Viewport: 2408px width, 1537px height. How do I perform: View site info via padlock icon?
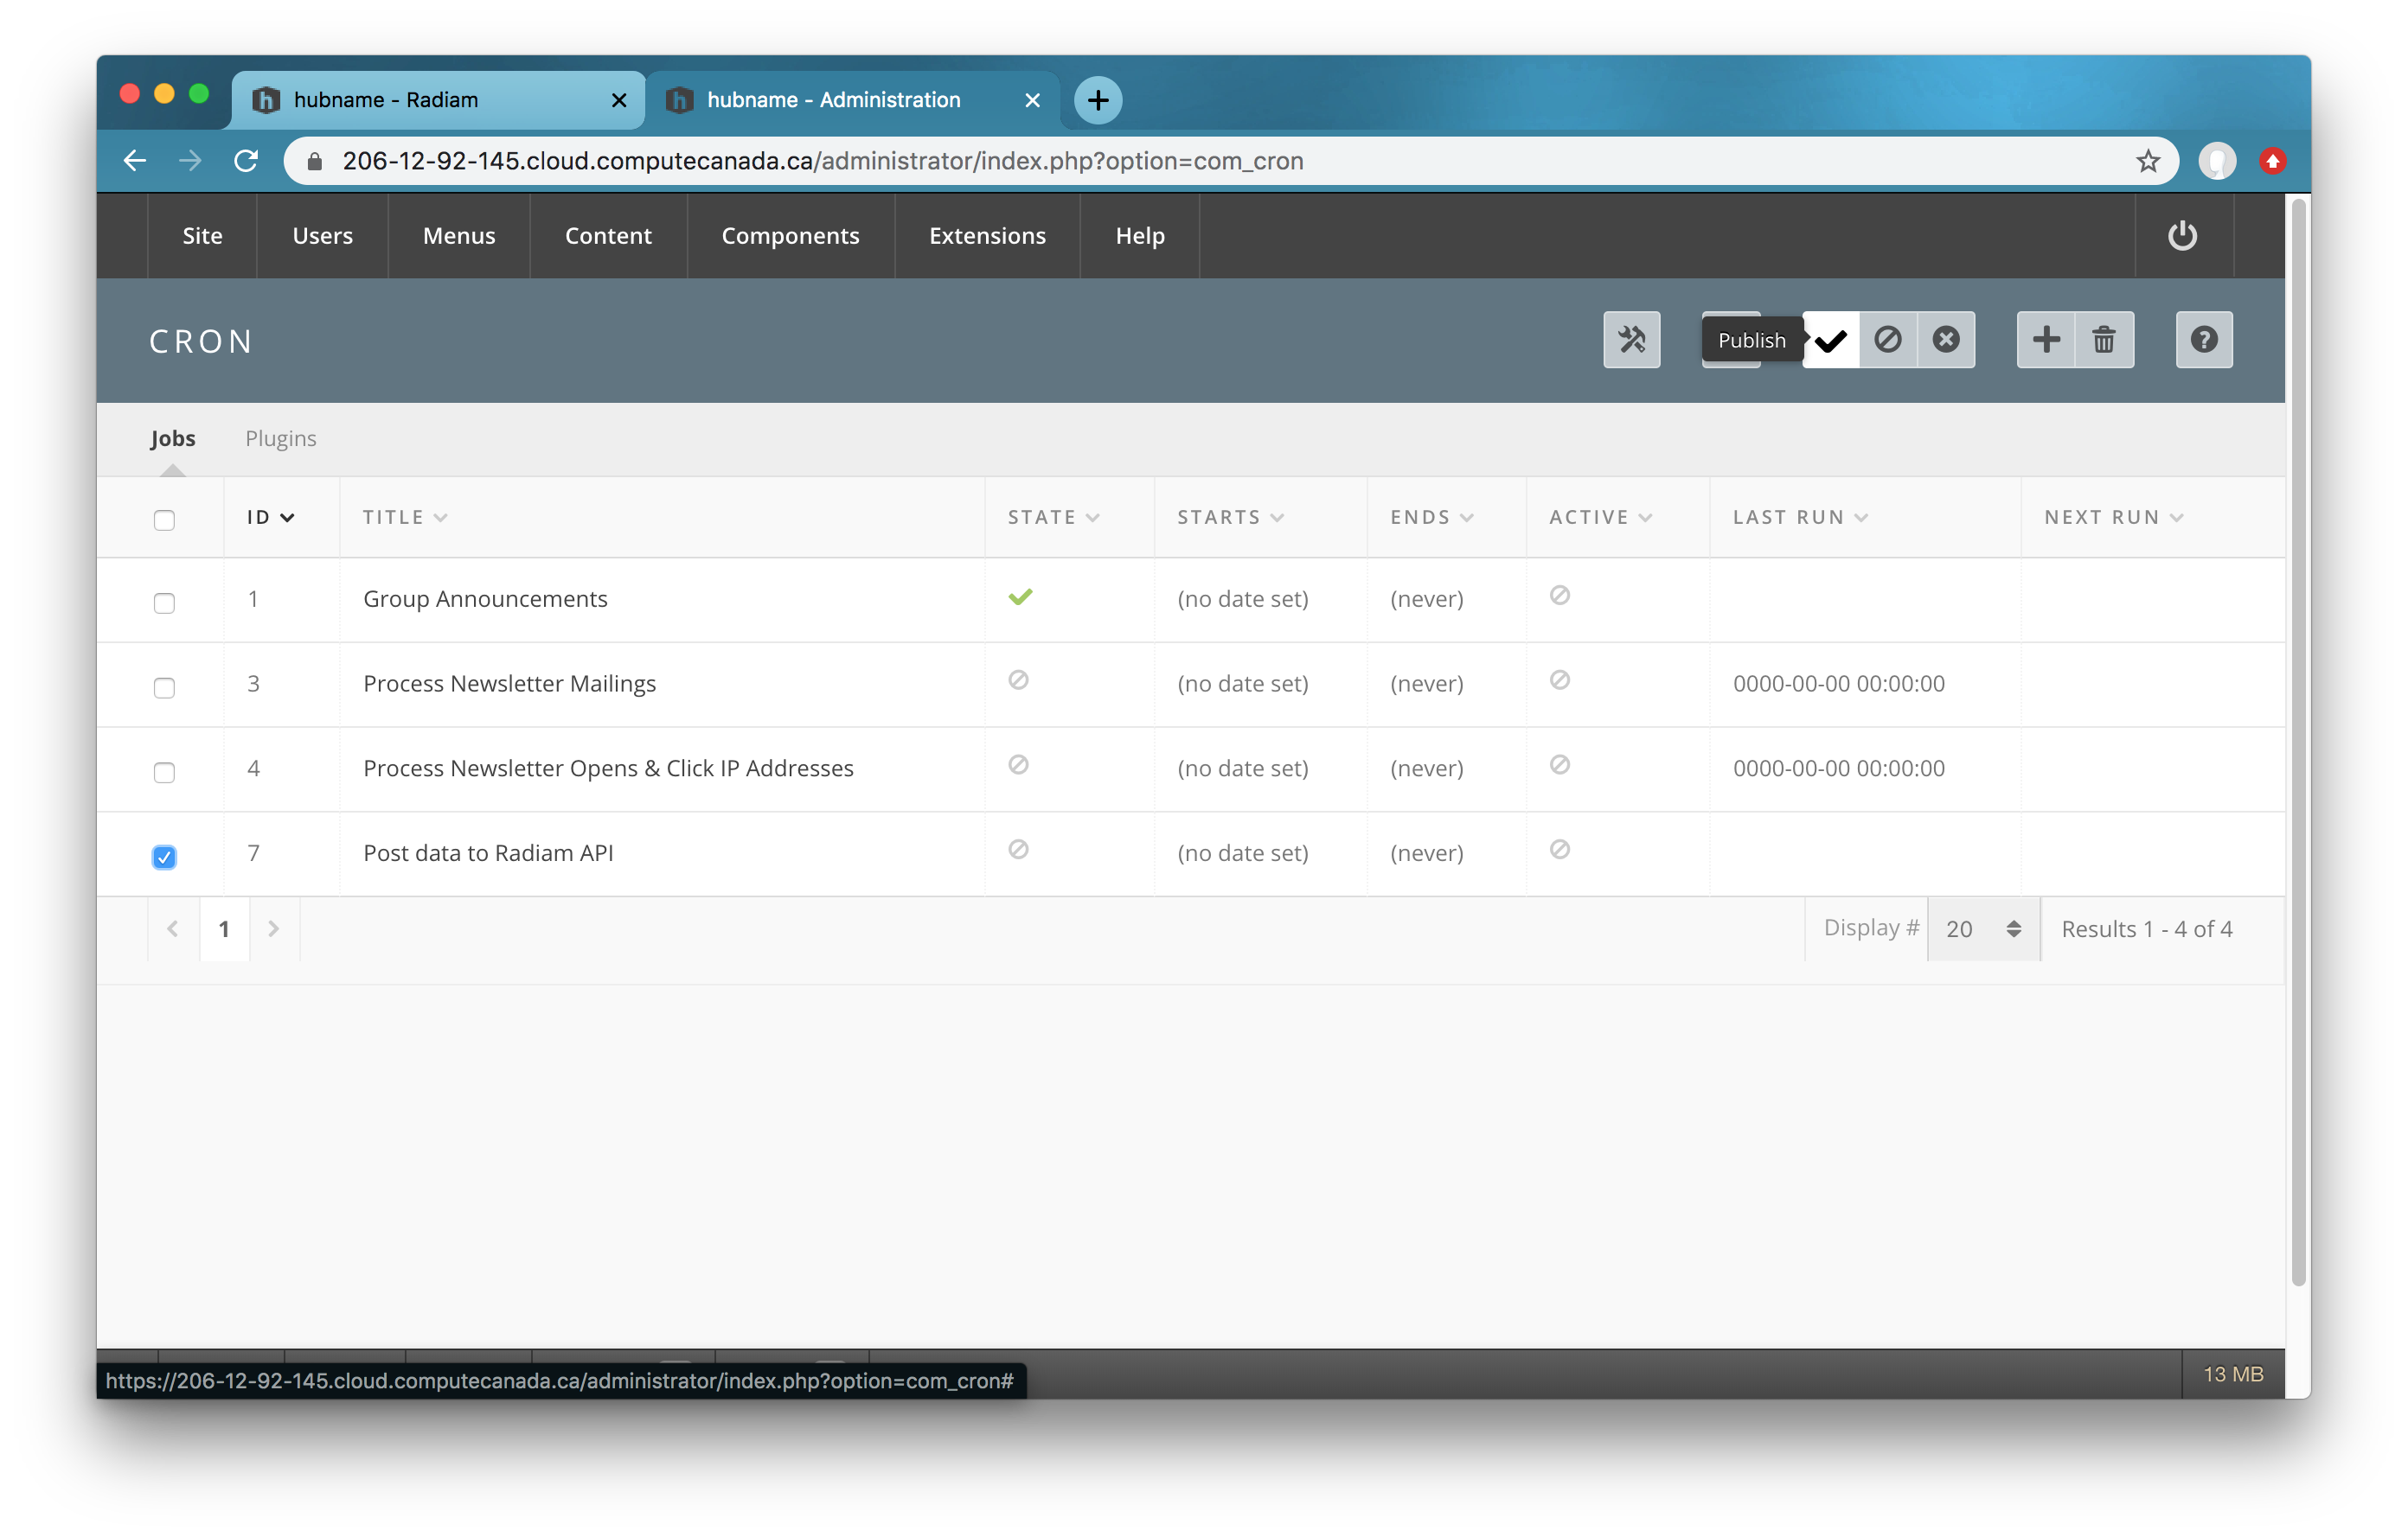pos(315,161)
